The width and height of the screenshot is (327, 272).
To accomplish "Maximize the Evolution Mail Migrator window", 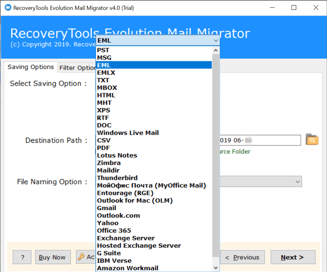I will point(294,8).
